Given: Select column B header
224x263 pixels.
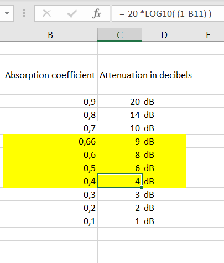Looking at the screenshot, I should click(50, 35).
